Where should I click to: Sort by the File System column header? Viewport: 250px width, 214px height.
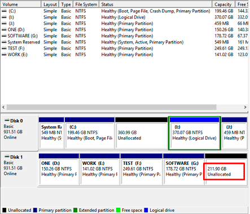pos(86,4)
